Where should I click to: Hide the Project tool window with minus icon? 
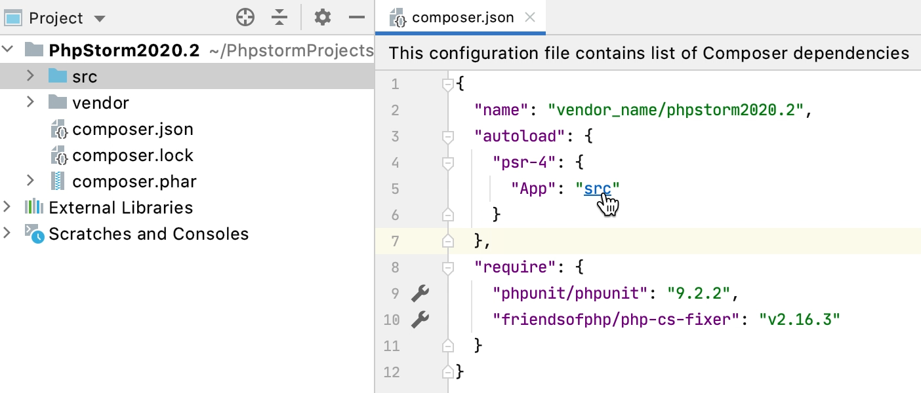point(356,18)
